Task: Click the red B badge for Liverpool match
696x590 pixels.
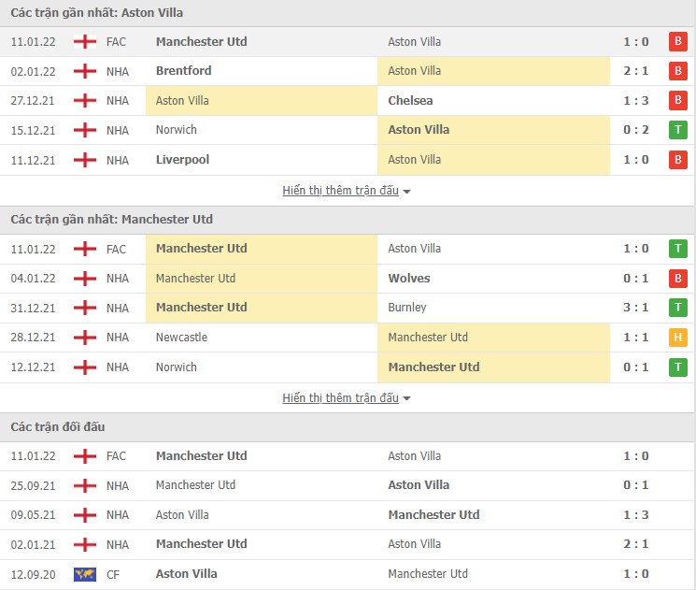Action: [x=677, y=160]
